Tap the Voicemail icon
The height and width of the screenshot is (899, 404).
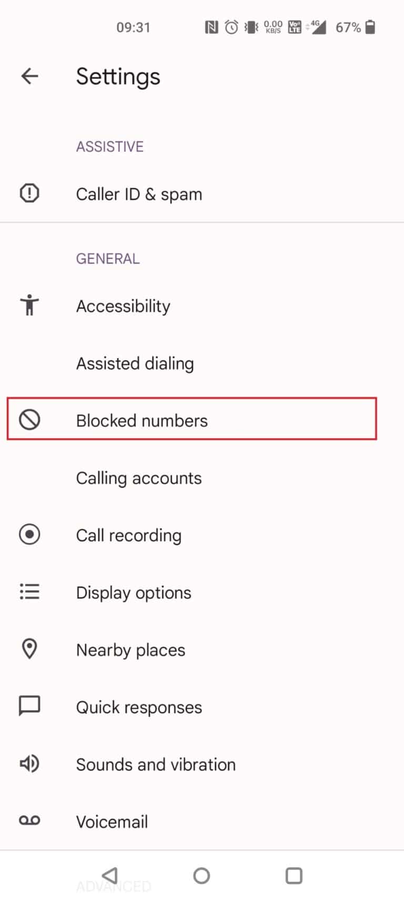(x=29, y=821)
